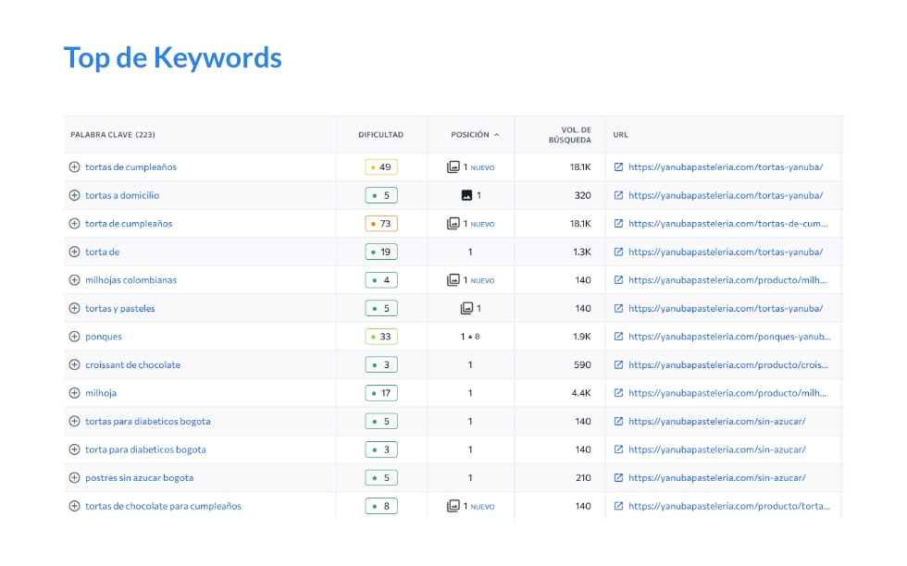The height and width of the screenshot is (566, 907).
Task: Click the URL column header
Action: [x=621, y=135]
